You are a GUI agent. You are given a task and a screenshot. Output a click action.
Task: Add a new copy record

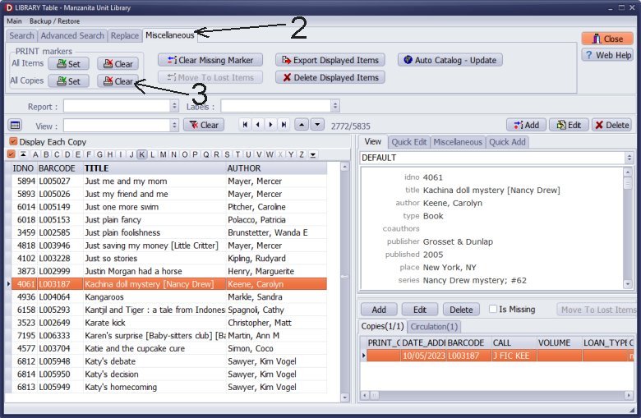click(x=379, y=310)
